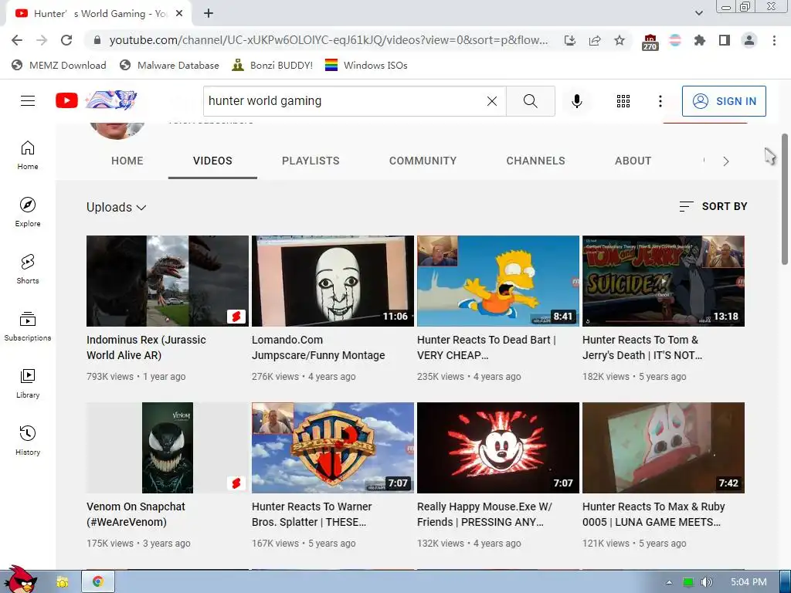Image resolution: width=791 pixels, height=593 pixels.
Task: Switch to the HOME channel tab
Action: (127, 161)
